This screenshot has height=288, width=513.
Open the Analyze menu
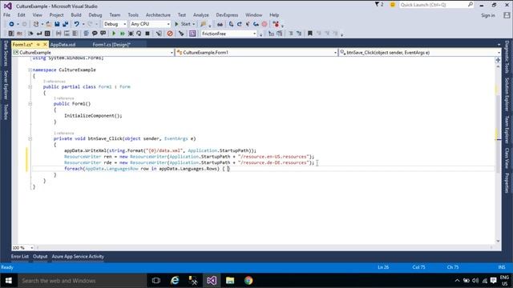click(201, 15)
